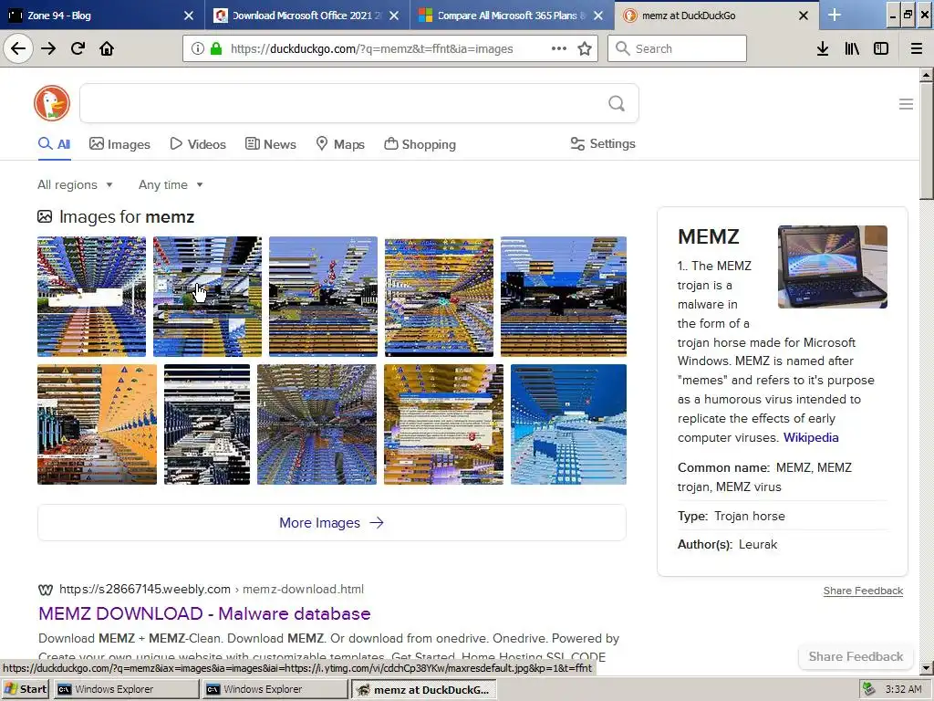
Task: Select the All search category
Action: click(54, 144)
